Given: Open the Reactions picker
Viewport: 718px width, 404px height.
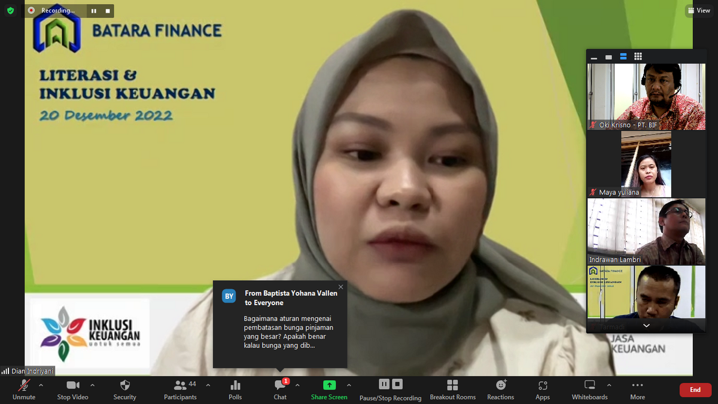Looking at the screenshot, I should [500, 390].
